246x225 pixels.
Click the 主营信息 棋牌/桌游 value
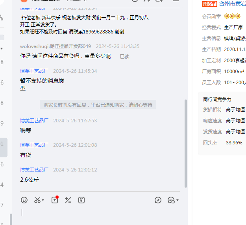235,39
